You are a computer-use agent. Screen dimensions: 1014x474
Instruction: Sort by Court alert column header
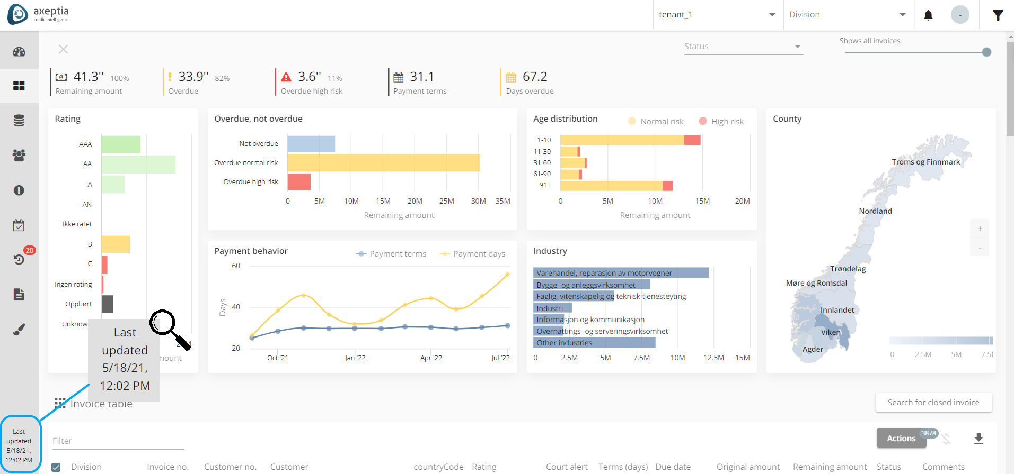coord(567,467)
